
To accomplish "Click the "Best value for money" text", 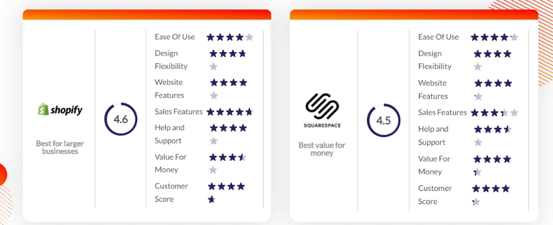I will tap(322, 149).
